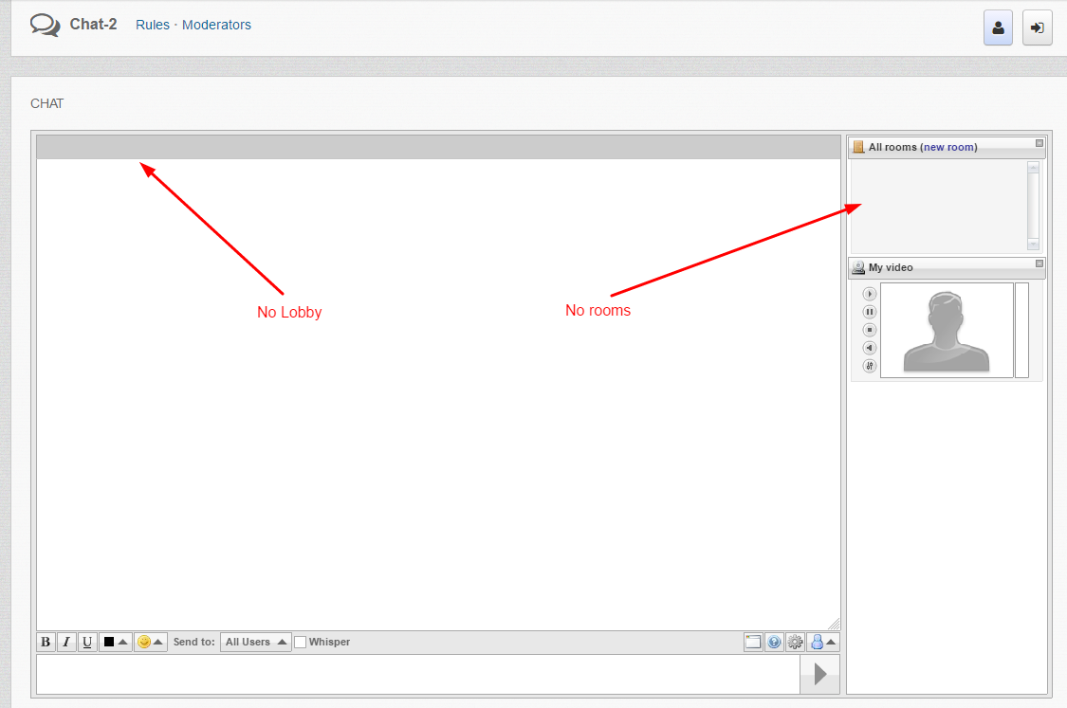Click the "All rooms" panel title
This screenshot has width=1067, height=708.
(892, 147)
